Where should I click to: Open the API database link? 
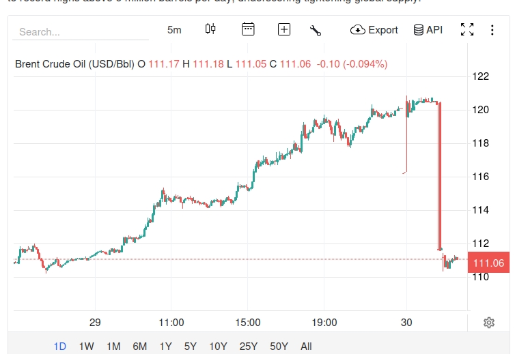click(x=428, y=30)
